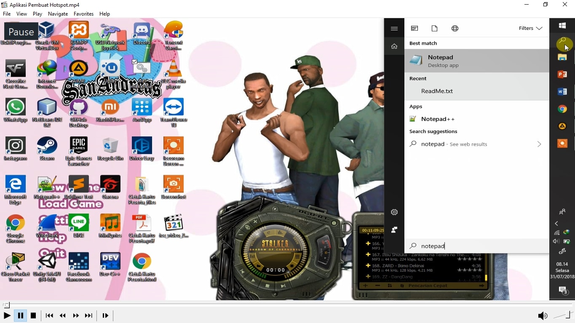Mute the player volume via the speaker icon

pos(543,315)
